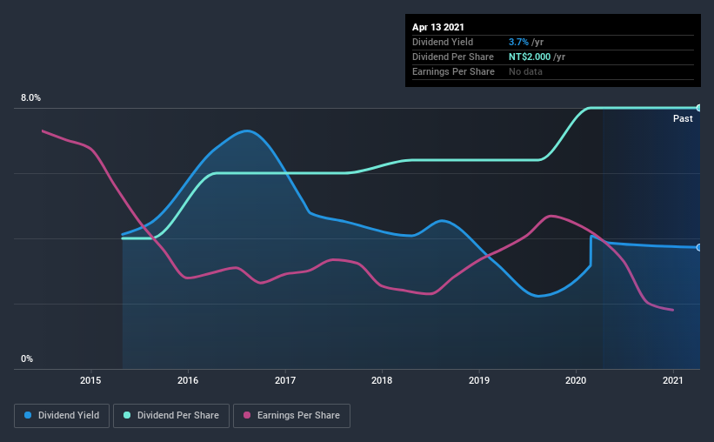Click the 2019 x-axis label
Screen dimensions: 714x442
(x=479, y=380)
